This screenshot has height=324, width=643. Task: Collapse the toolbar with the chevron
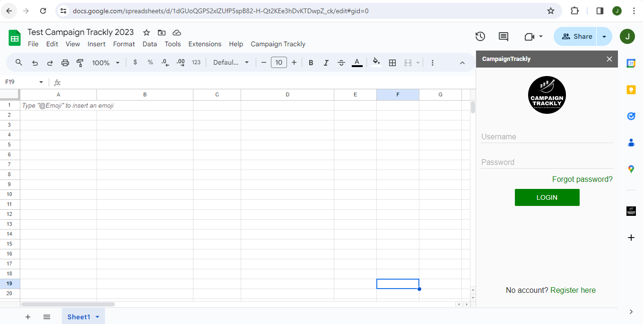click(462, 62)
